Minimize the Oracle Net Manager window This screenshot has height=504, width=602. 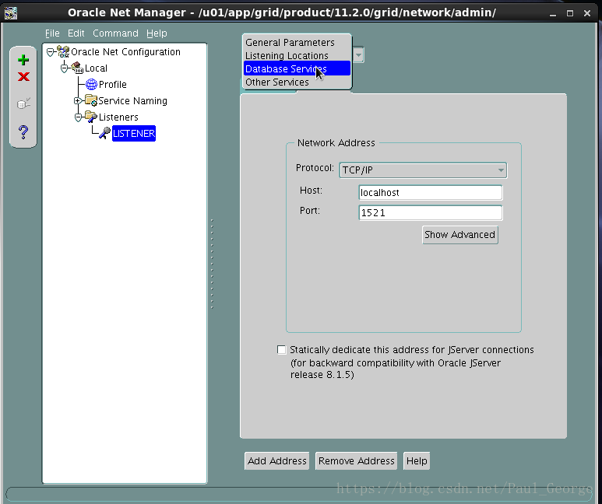(x=552, y=13)
